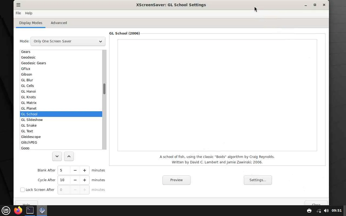Select GL Knots screen saver
This screenshot has width=346, height=216.
coord(61,97)
